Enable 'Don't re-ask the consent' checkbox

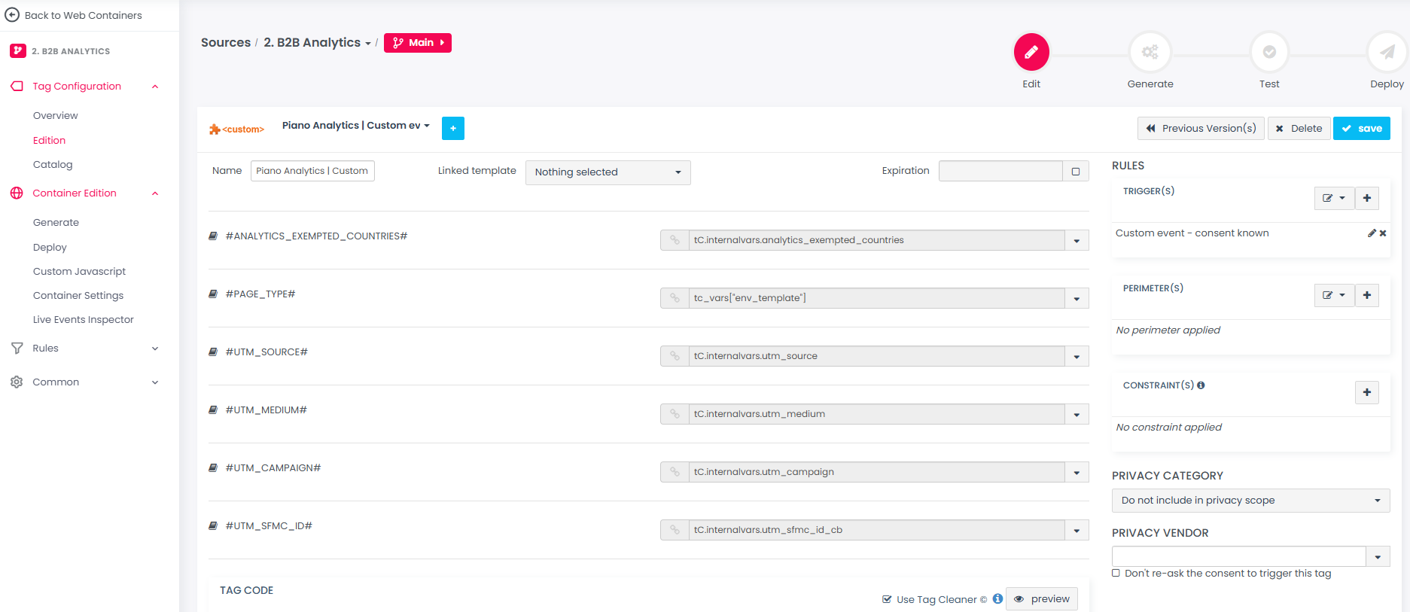1116,574
